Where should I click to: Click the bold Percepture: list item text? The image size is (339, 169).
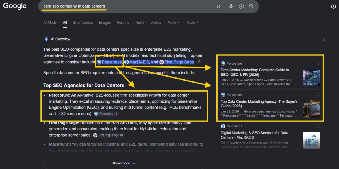pyautogui.click(x=59, y=95)
